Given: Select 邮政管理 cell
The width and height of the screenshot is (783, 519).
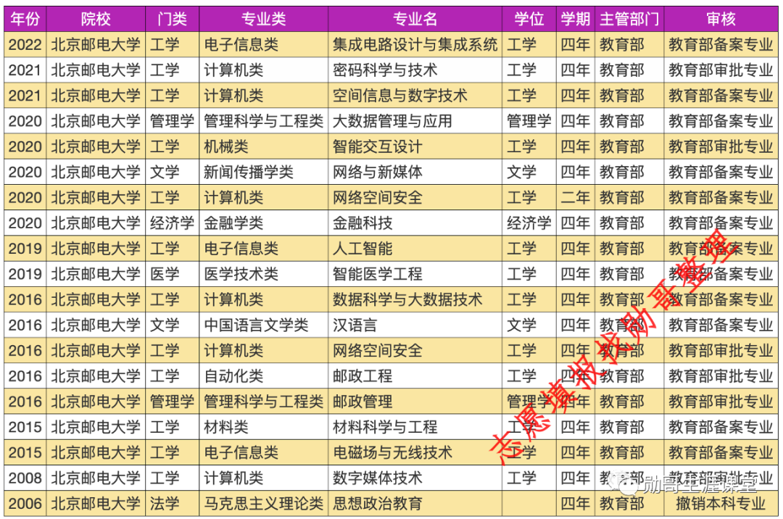Looking at the screenshot, I should click(415, 402).
